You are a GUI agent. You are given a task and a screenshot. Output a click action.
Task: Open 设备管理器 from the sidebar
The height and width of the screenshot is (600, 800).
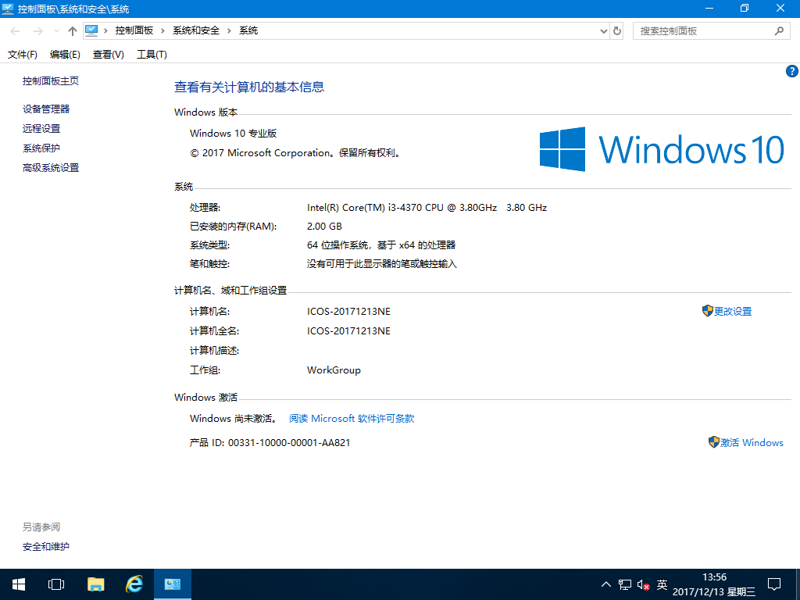[x=46, y=109]
